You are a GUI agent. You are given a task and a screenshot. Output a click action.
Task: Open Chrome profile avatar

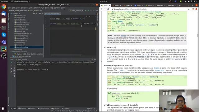pos(193,9)
